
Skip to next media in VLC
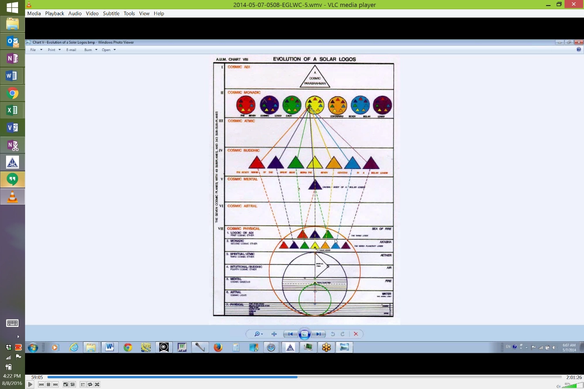tap(55, 384)
